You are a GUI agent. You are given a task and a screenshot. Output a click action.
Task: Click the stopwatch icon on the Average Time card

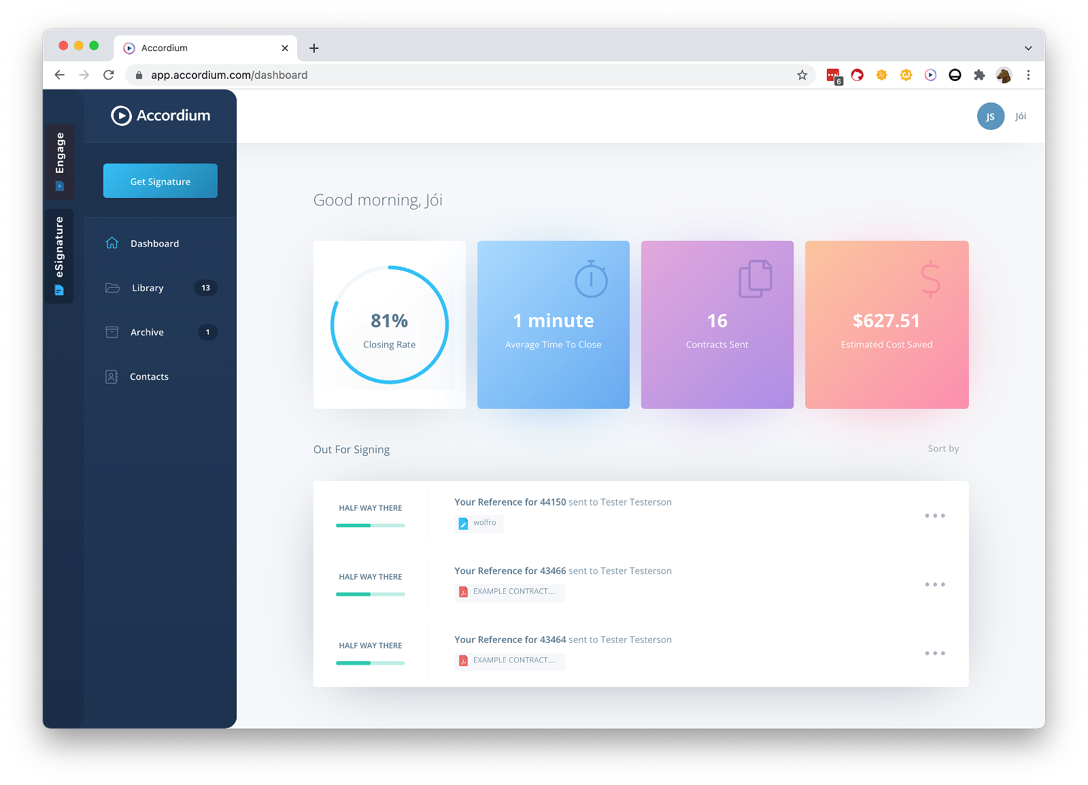(x=591, y=279)
